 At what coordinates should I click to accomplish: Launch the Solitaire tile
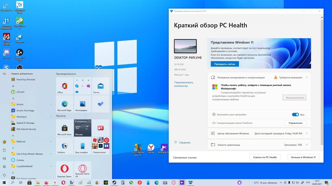tap(65, 146)
